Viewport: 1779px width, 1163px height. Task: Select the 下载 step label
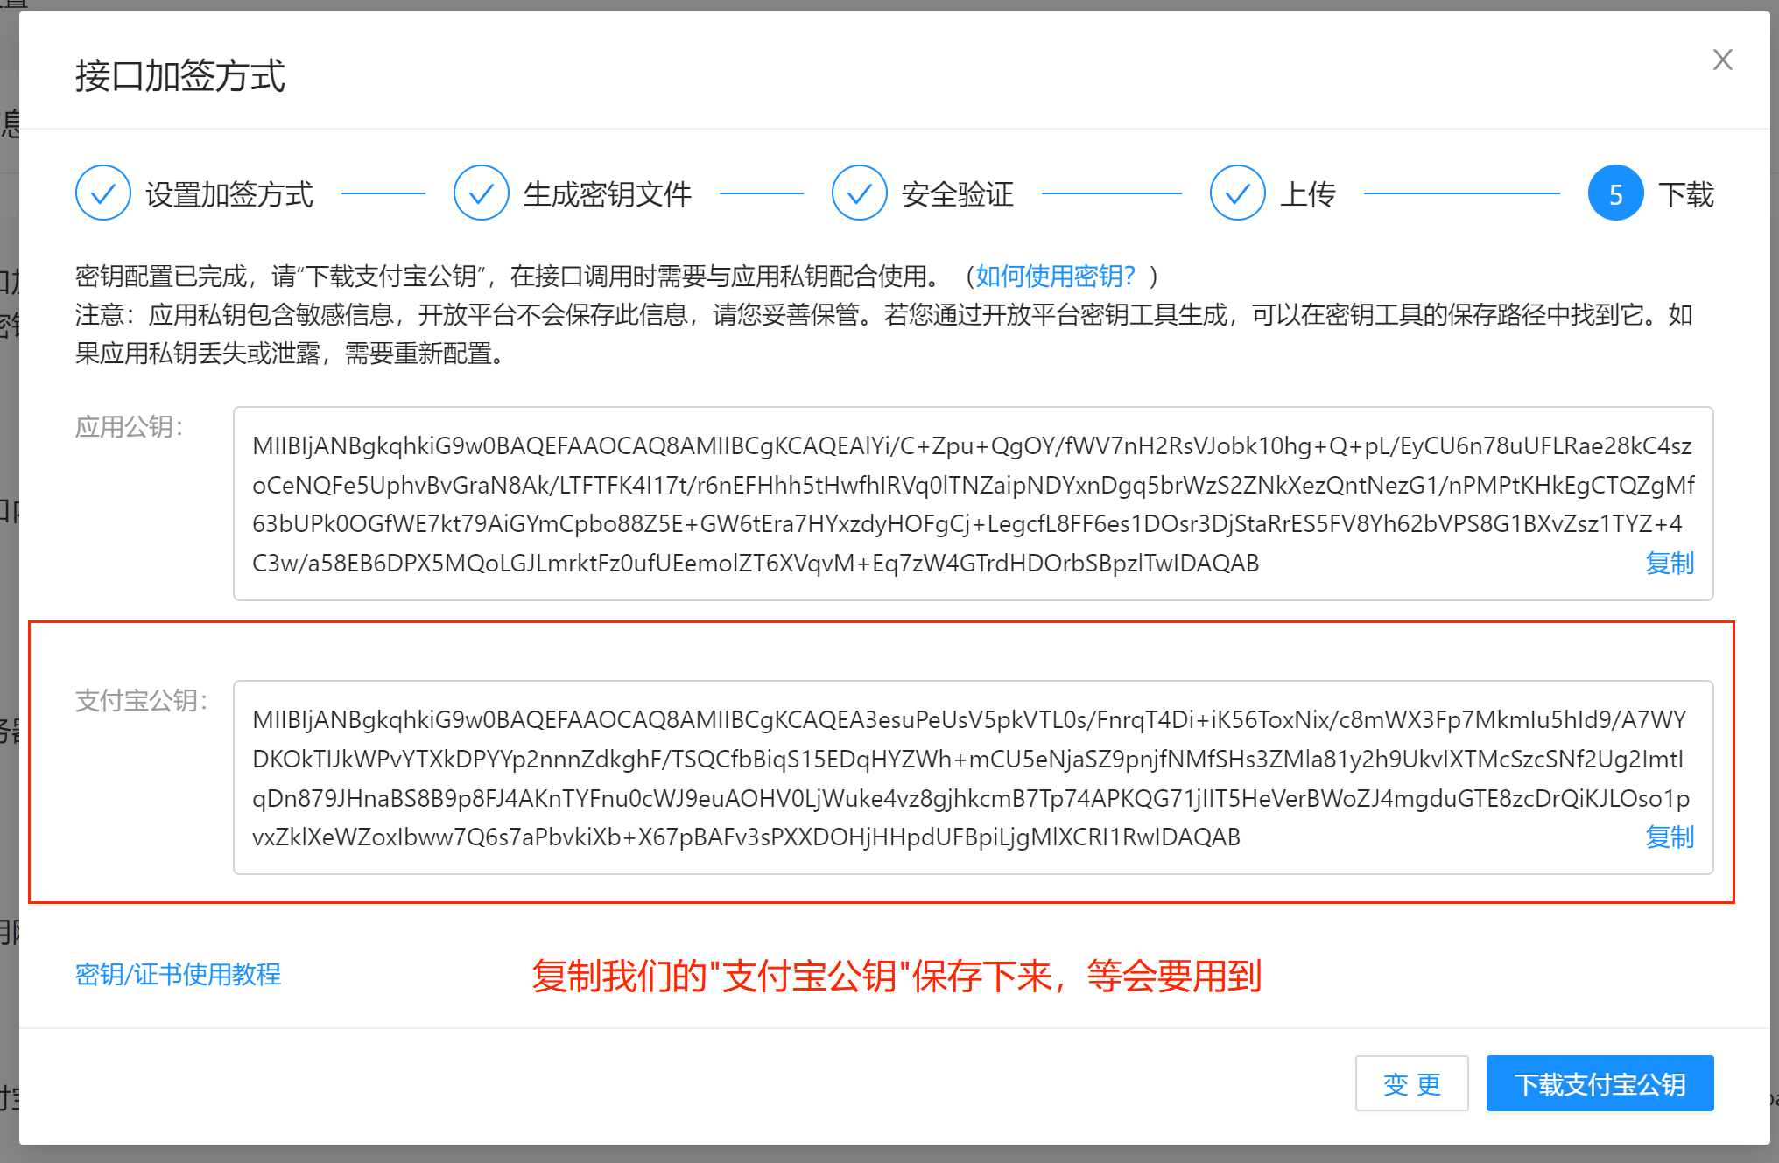coord(1686,193)
